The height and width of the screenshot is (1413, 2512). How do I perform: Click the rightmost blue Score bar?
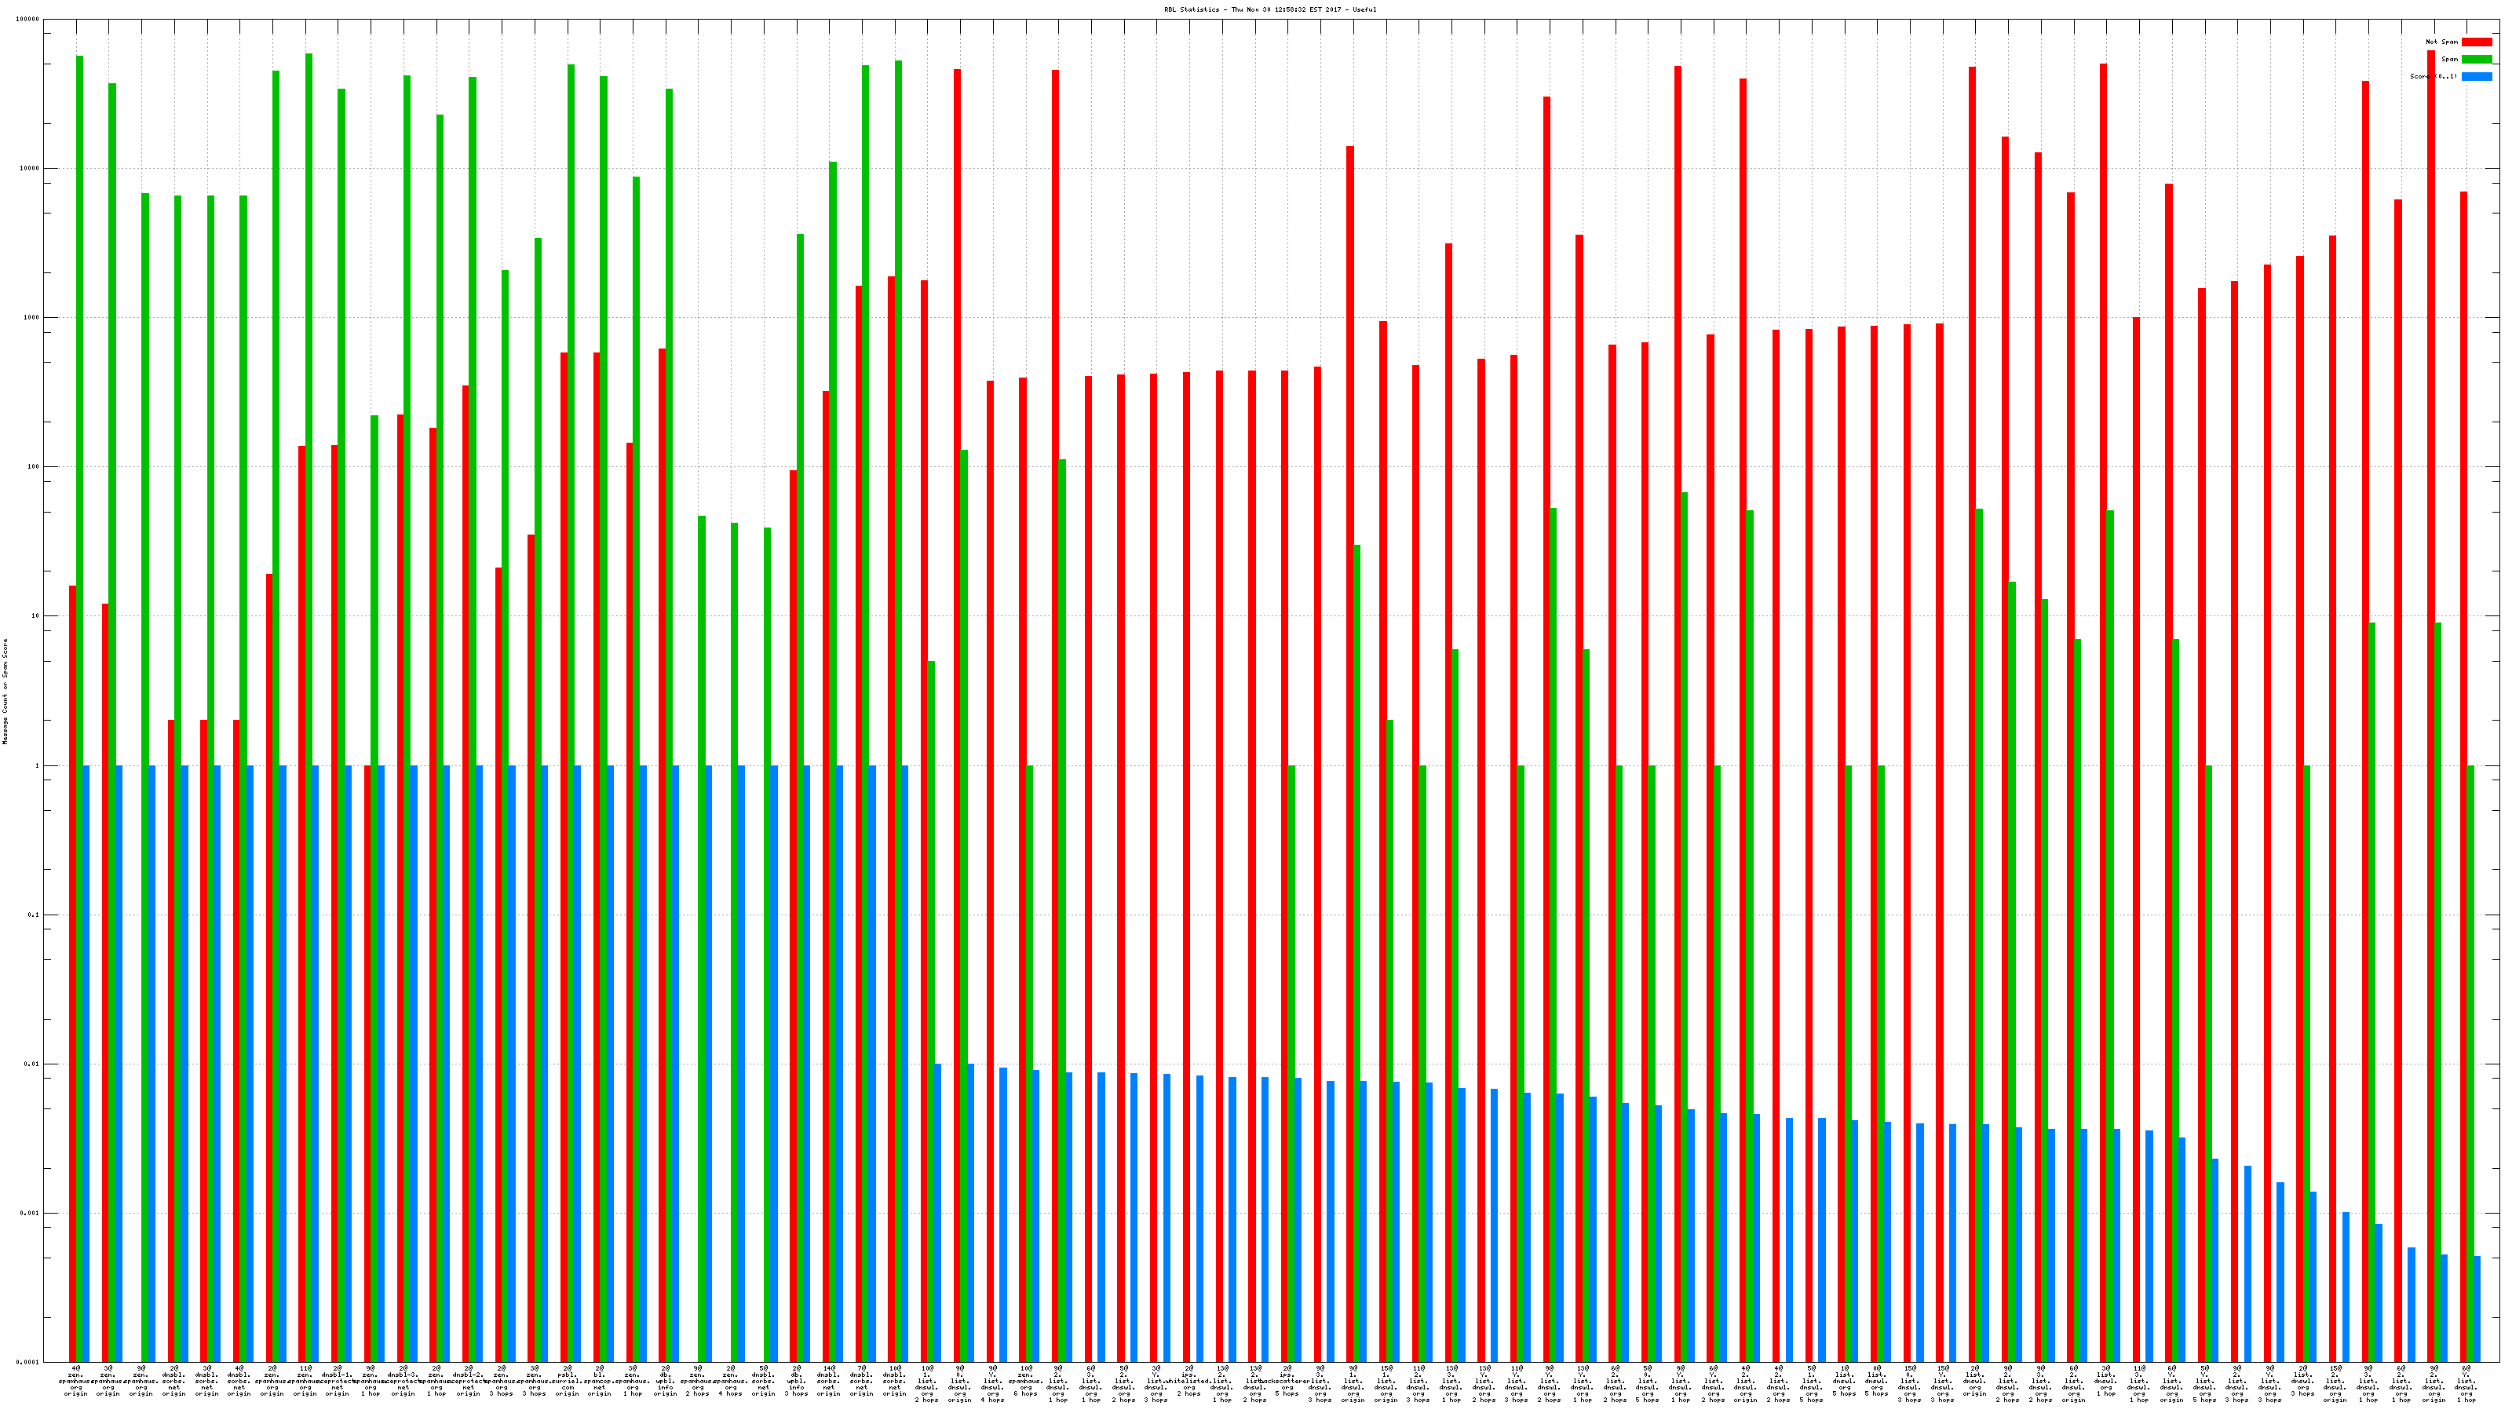pyautogui.click(x=2477, y=1309)
